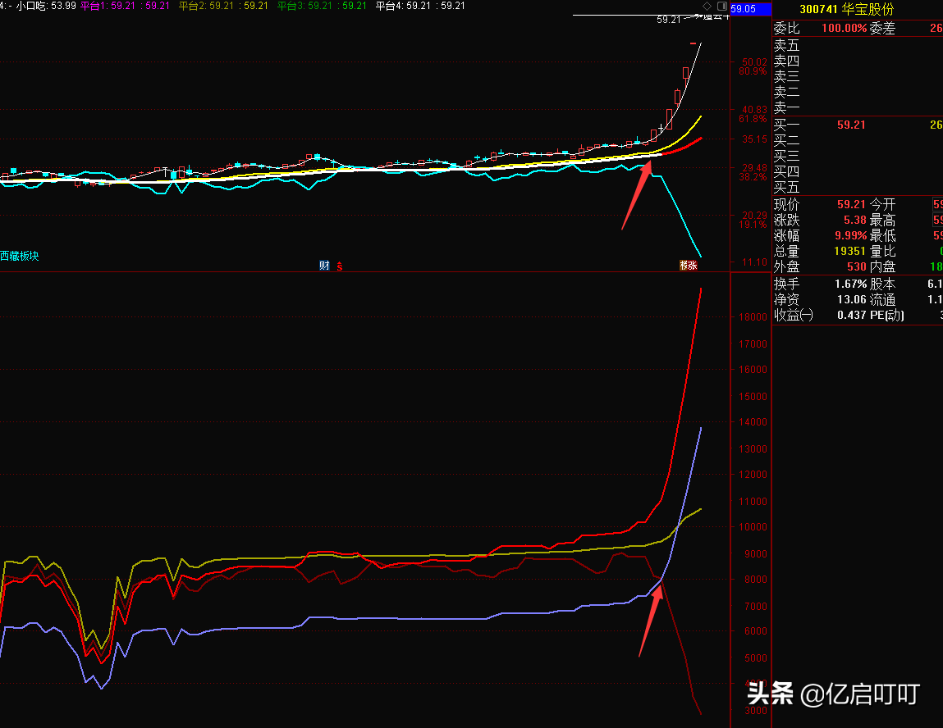Image resolution: width=943 pixels, height=728 pixels.
Task: Select the 平台2 indicator label
Action: 193,6
